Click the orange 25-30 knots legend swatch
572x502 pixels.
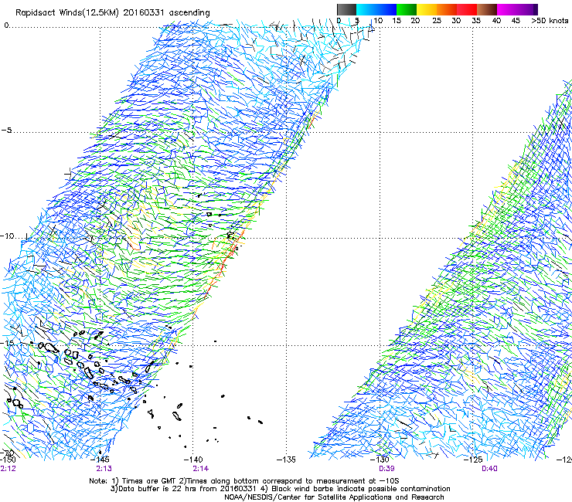447,9
